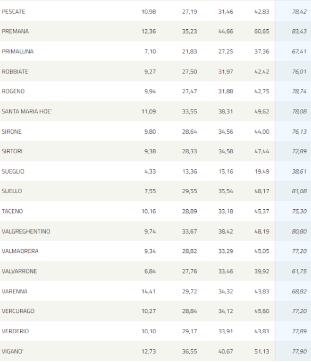Image resolution: width=311 pixels, height=362 pixels.
Task: Click the VALMADRERA municipality name
Action: 20,251
